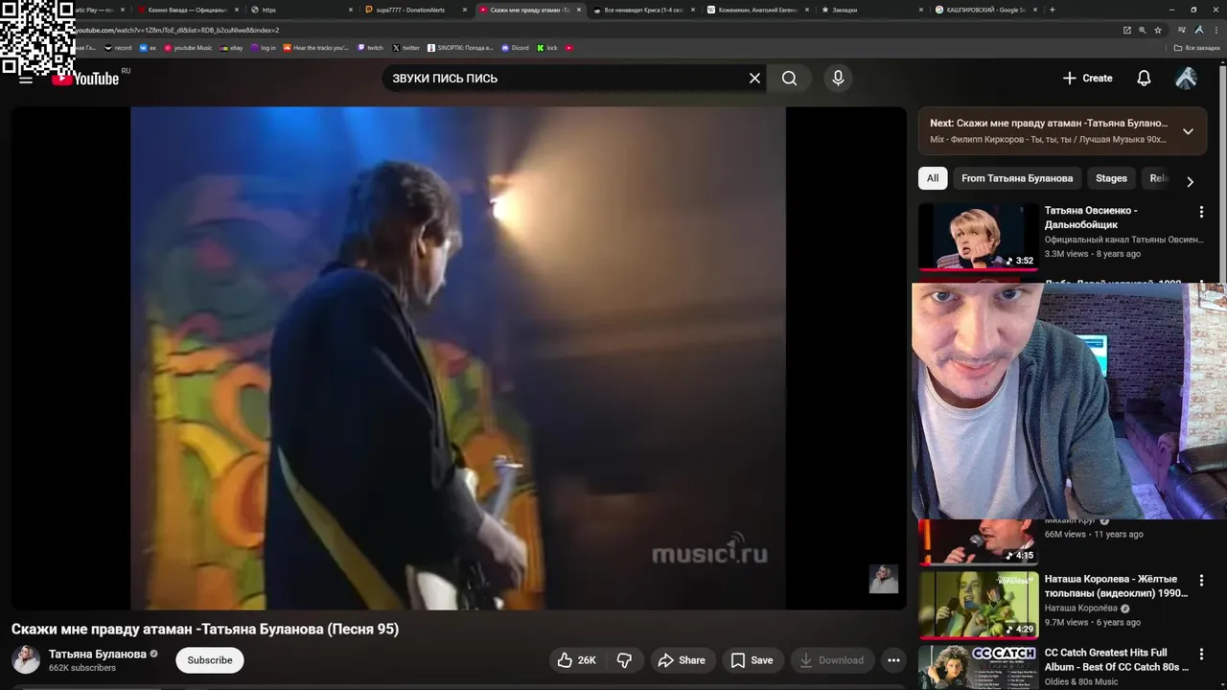
Task: Open the kick bookmark
Action: (547, 48)
